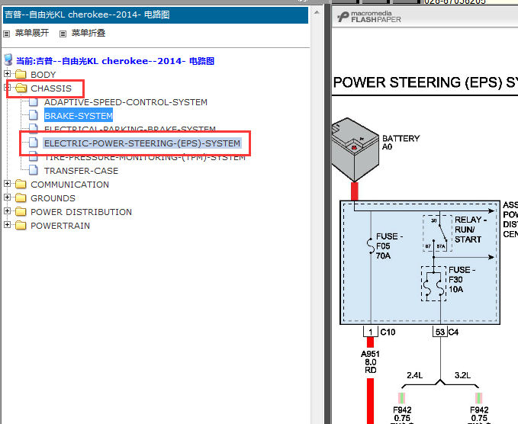Click the blue title bar 吉普--自由光KL cherokee
518x424 pixels.
point(156,14)
